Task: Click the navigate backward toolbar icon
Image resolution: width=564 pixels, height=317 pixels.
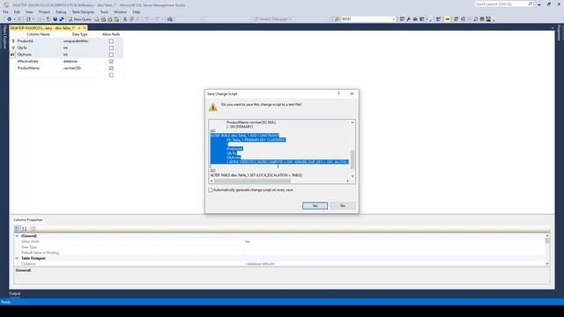Action: tap(10, 19)
